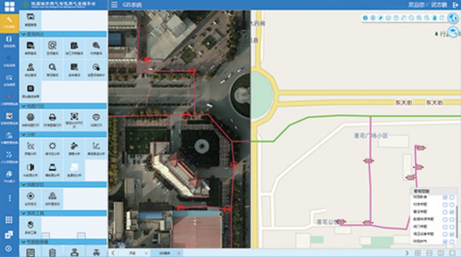Collapse the analysis section header
Screen dimensions: 461x257
tap(63, 134)
